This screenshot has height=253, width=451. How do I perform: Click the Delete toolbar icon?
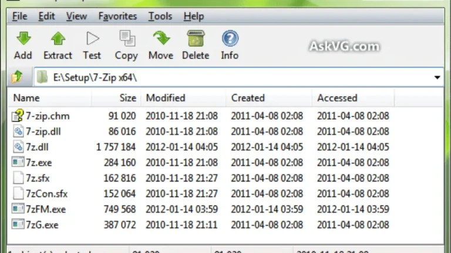(196, 39)
